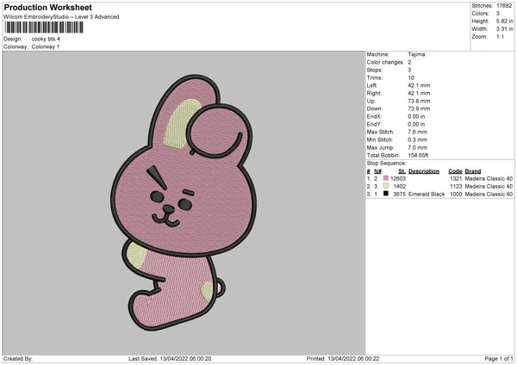The width and height of the screenshot is (517, 365).
Task: Click the pink thread color swatch
Action: pos(386,178)
